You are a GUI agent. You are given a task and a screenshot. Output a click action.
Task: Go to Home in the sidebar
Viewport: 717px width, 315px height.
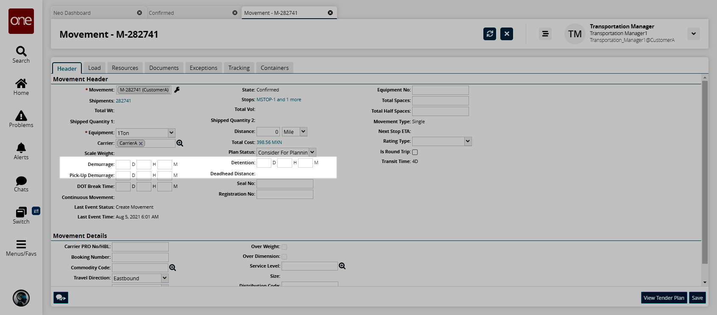point(21,84)
